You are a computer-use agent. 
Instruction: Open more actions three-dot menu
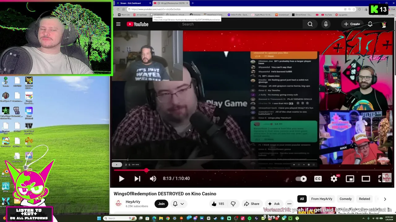tap(289, 204)
